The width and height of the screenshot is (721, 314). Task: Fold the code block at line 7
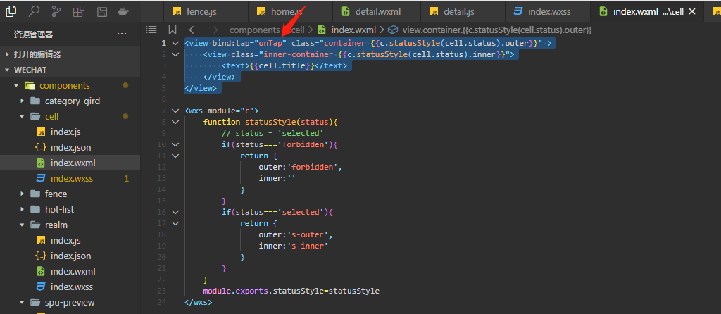(x=175, y=111)
